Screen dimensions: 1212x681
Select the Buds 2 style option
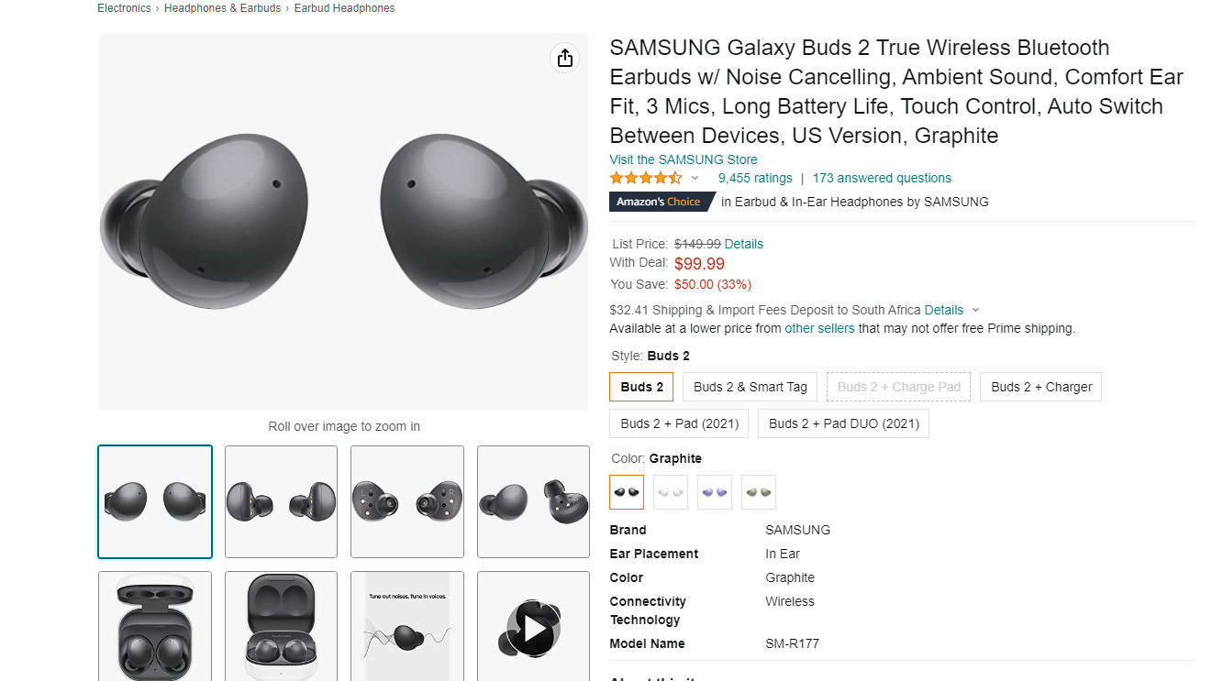(x=641, y=387)
